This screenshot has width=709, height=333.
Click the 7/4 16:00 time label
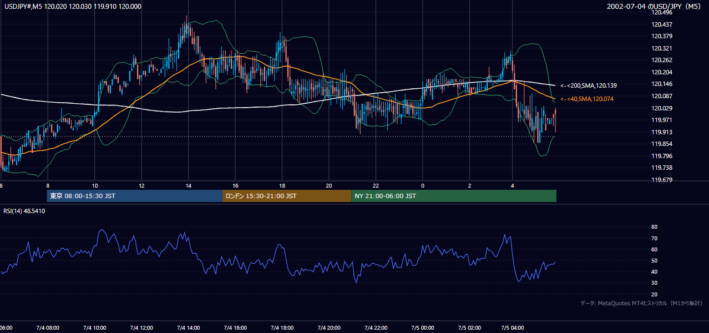pyautogui.click(x=235, y=328)
